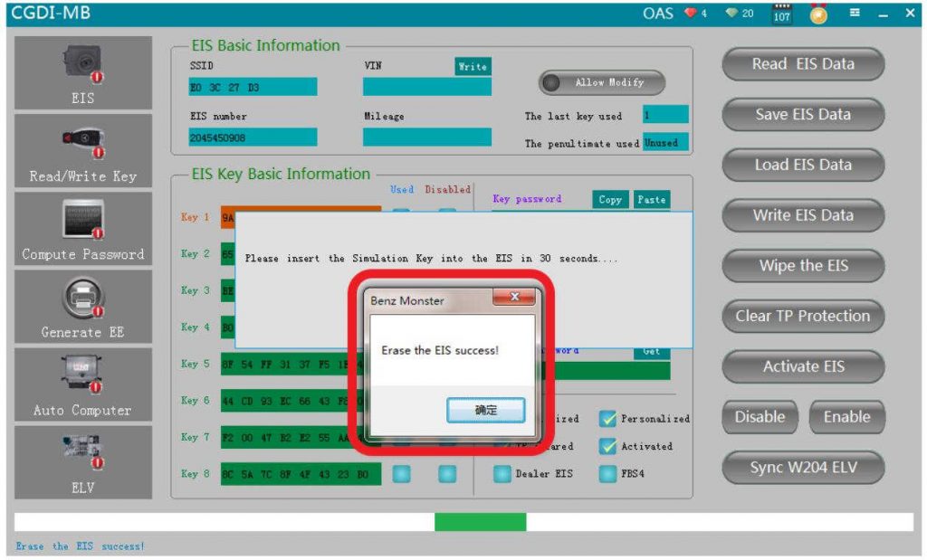Click Clear TP Protection button
927x560 pixels.
803,316
